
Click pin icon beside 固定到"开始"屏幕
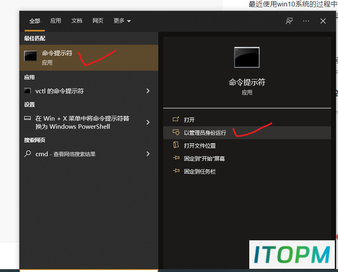tap(176, 158)
